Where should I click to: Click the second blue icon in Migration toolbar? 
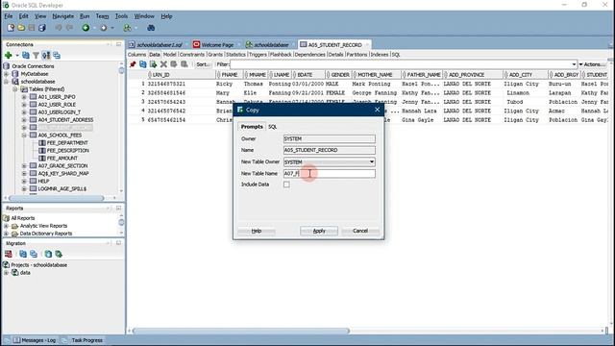click(34, 254)
